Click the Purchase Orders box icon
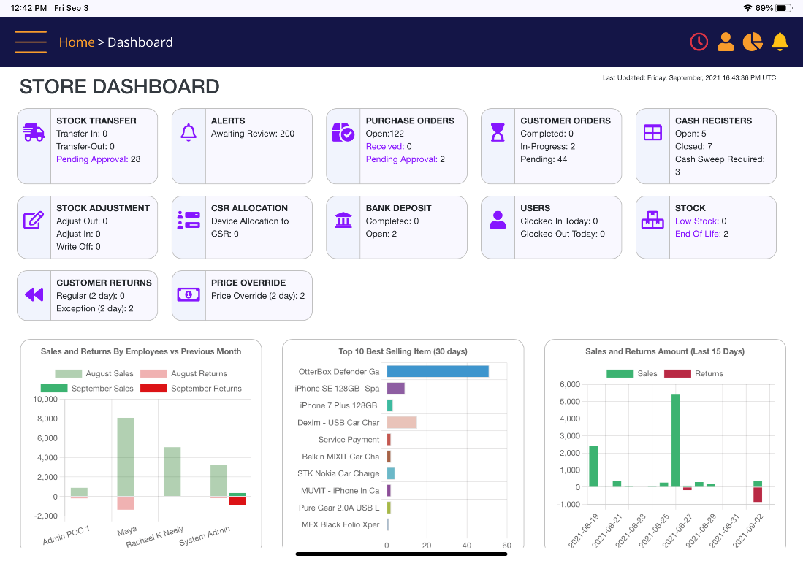The image size is (803, 561). coord(343,132)
